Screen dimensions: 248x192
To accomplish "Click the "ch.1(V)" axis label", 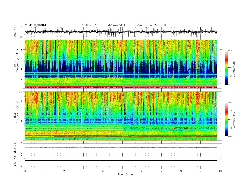I will coord(15,32).
